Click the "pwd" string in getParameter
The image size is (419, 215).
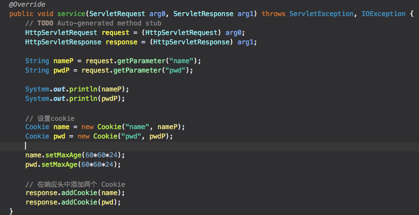(175, 70)
